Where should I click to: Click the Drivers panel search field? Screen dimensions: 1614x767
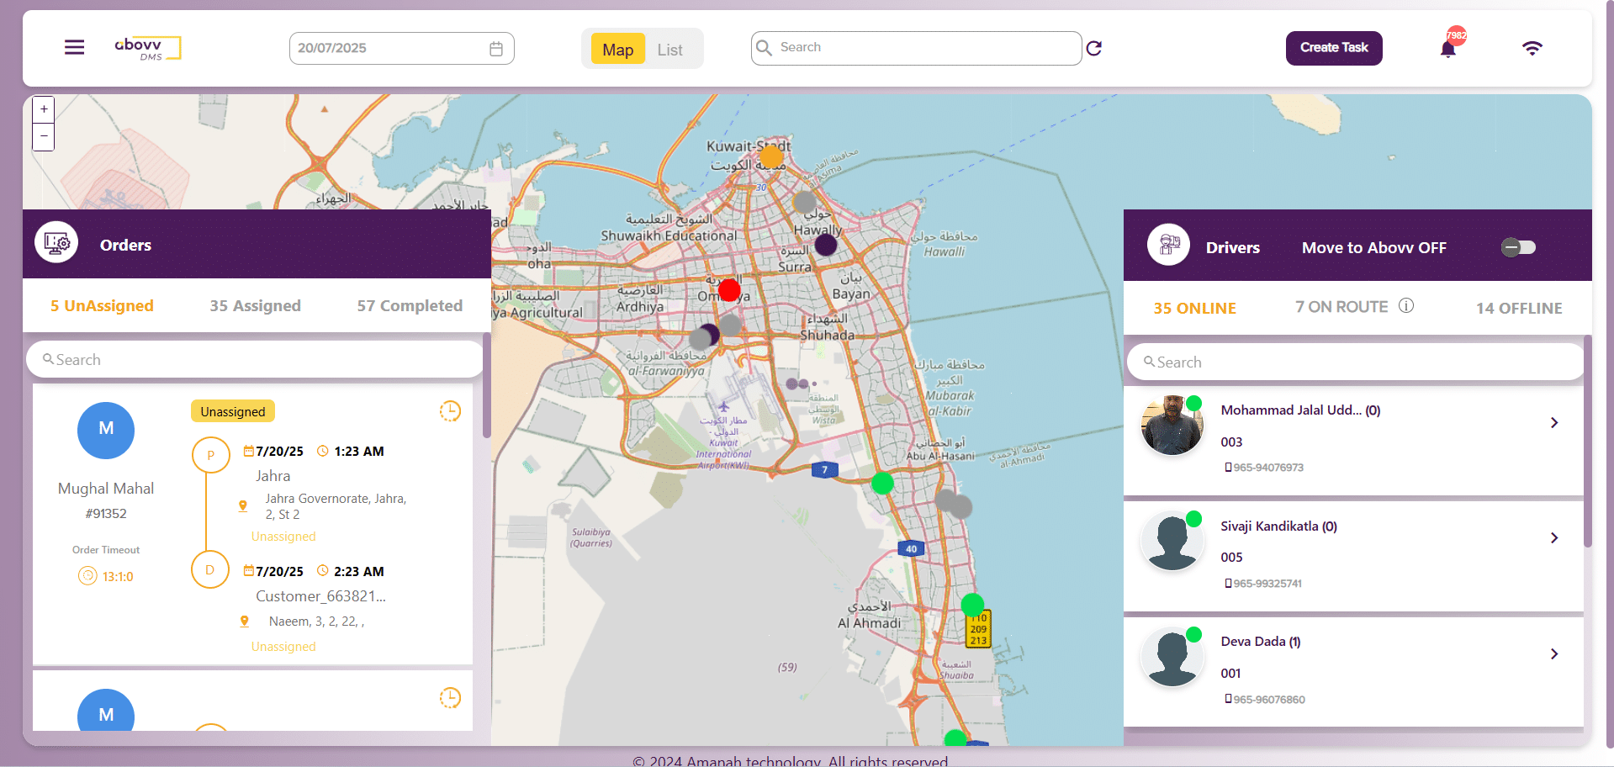(x=1354, y=362)
